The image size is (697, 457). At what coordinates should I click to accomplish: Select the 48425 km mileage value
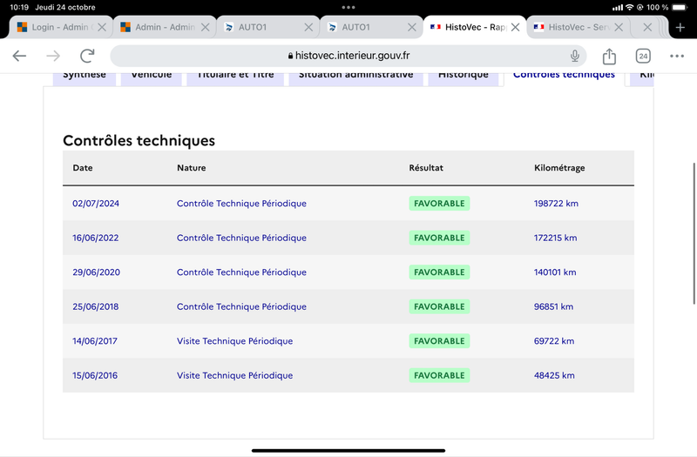(x=554, y=376)
